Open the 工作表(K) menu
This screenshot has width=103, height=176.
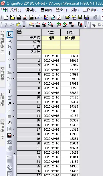click(x=90, y=10)
